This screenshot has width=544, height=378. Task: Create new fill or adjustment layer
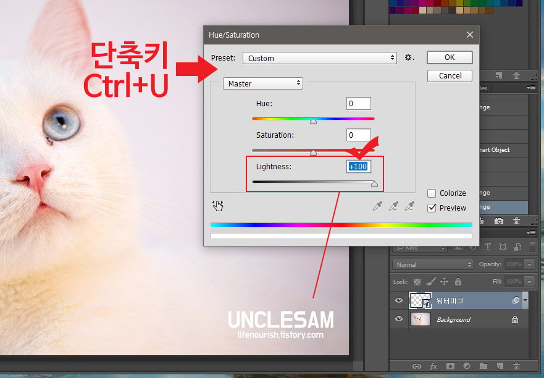[x=467, y=366]
